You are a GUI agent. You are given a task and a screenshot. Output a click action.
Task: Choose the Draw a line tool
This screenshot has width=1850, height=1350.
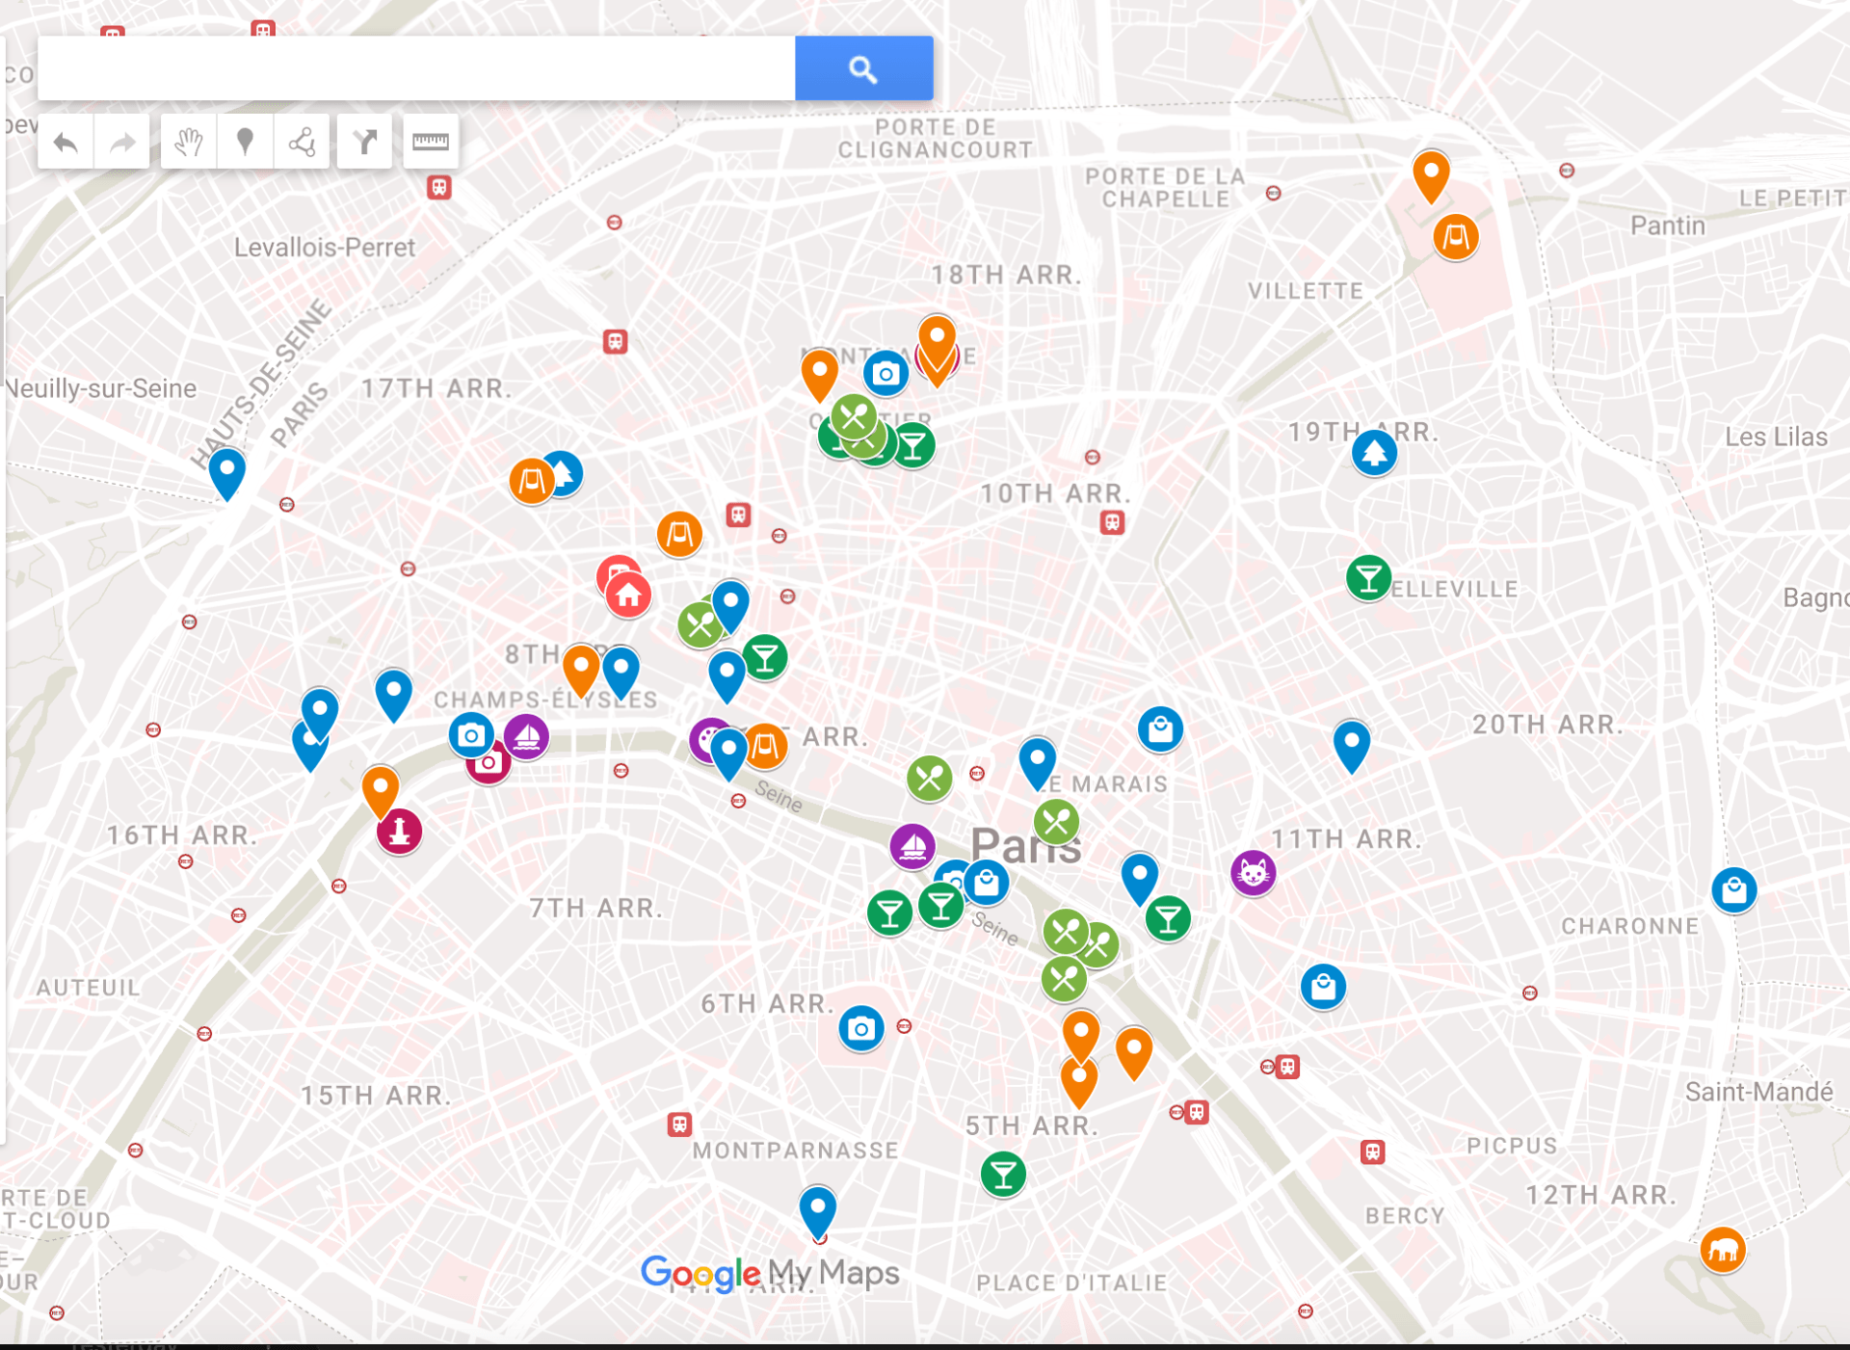pos(302,143)
